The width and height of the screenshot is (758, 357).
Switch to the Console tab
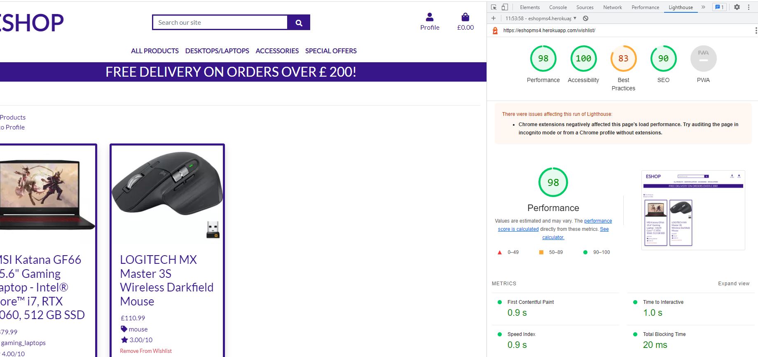point(558,7)
